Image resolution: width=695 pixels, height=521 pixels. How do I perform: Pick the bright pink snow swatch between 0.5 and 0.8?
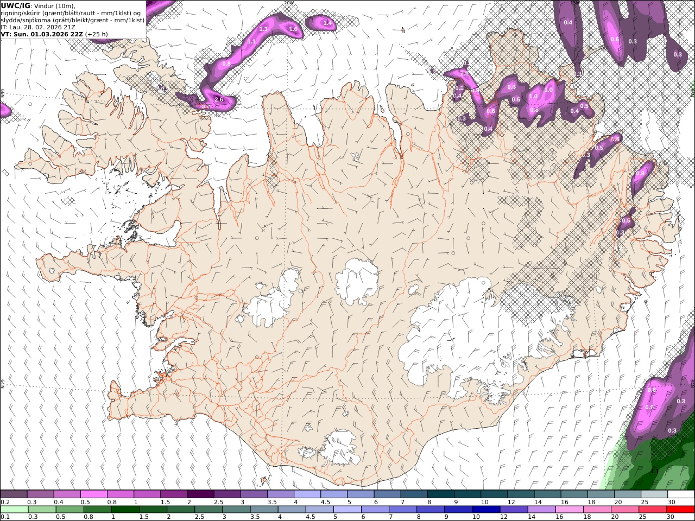coord(93,494)
